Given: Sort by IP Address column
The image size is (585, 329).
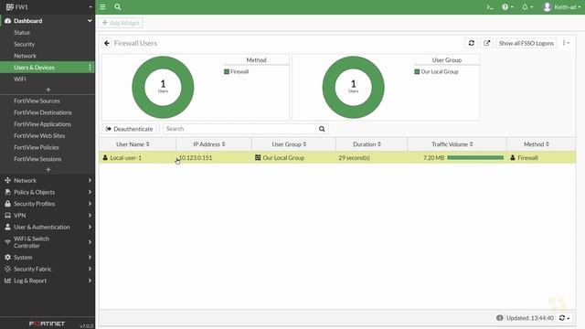Looking at the screenshot, I should [x=209, y=144].
